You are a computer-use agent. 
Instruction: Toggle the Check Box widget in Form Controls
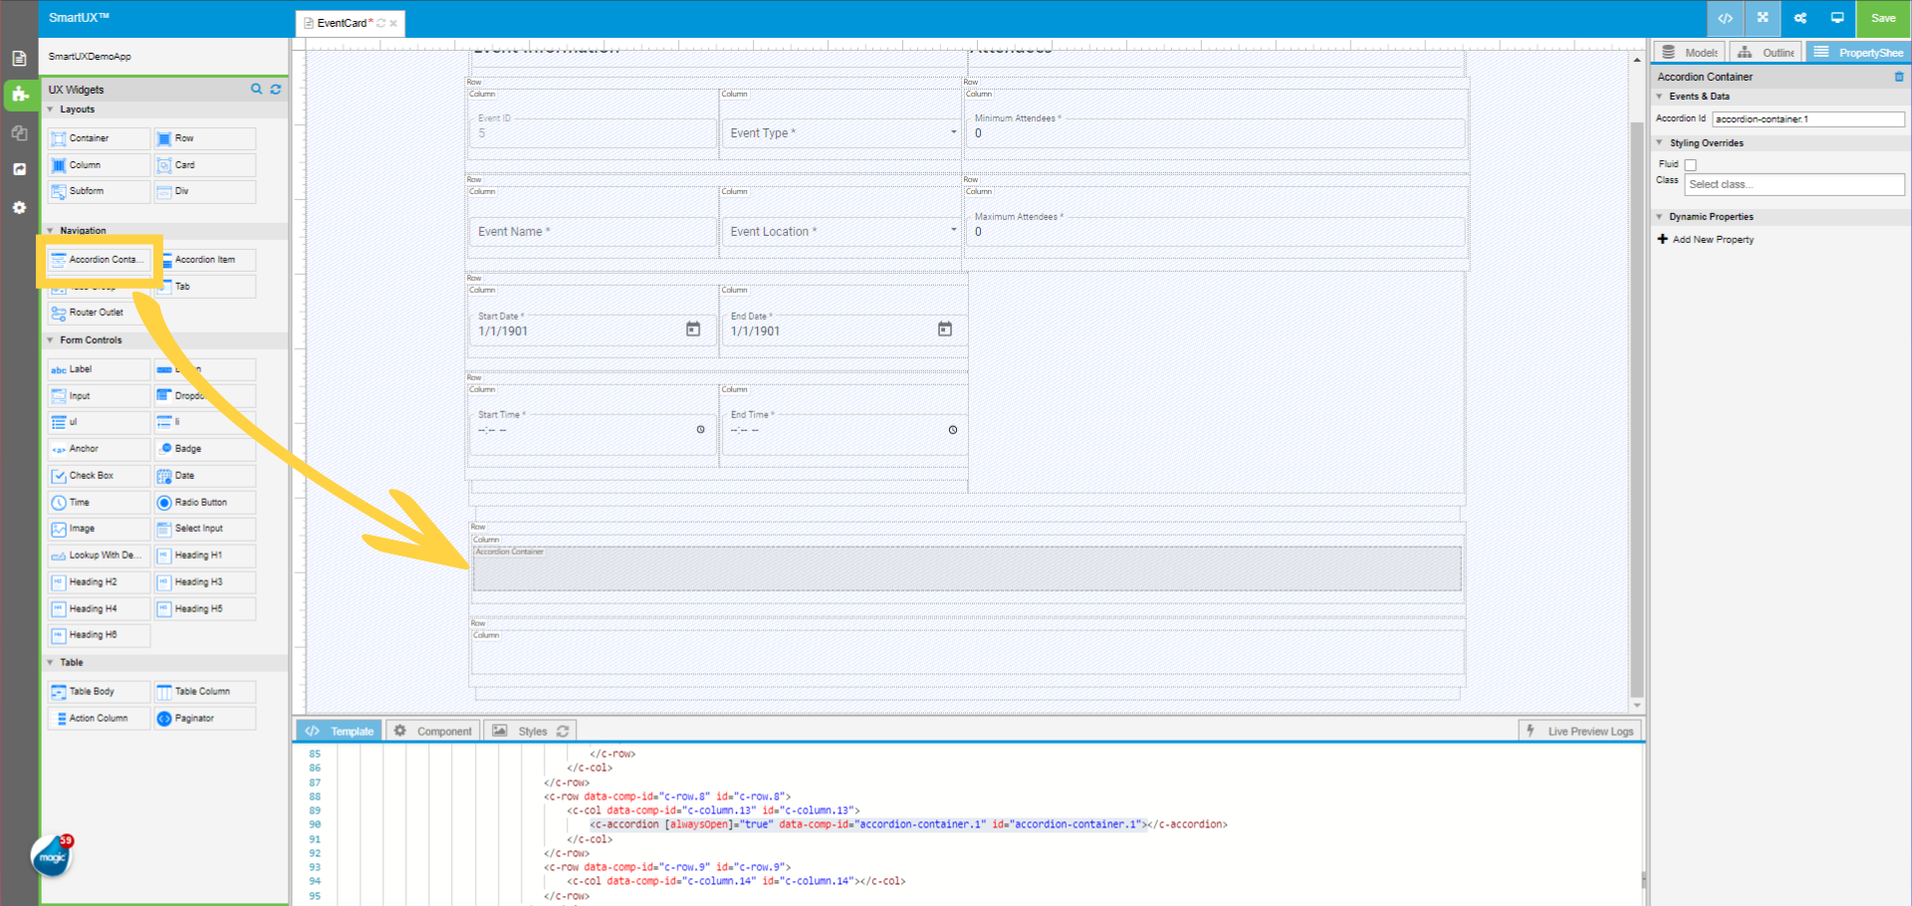pos(98,475)
